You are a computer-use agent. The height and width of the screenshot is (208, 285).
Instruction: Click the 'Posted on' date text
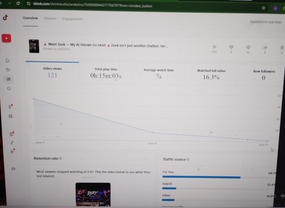tap(56, 49)
